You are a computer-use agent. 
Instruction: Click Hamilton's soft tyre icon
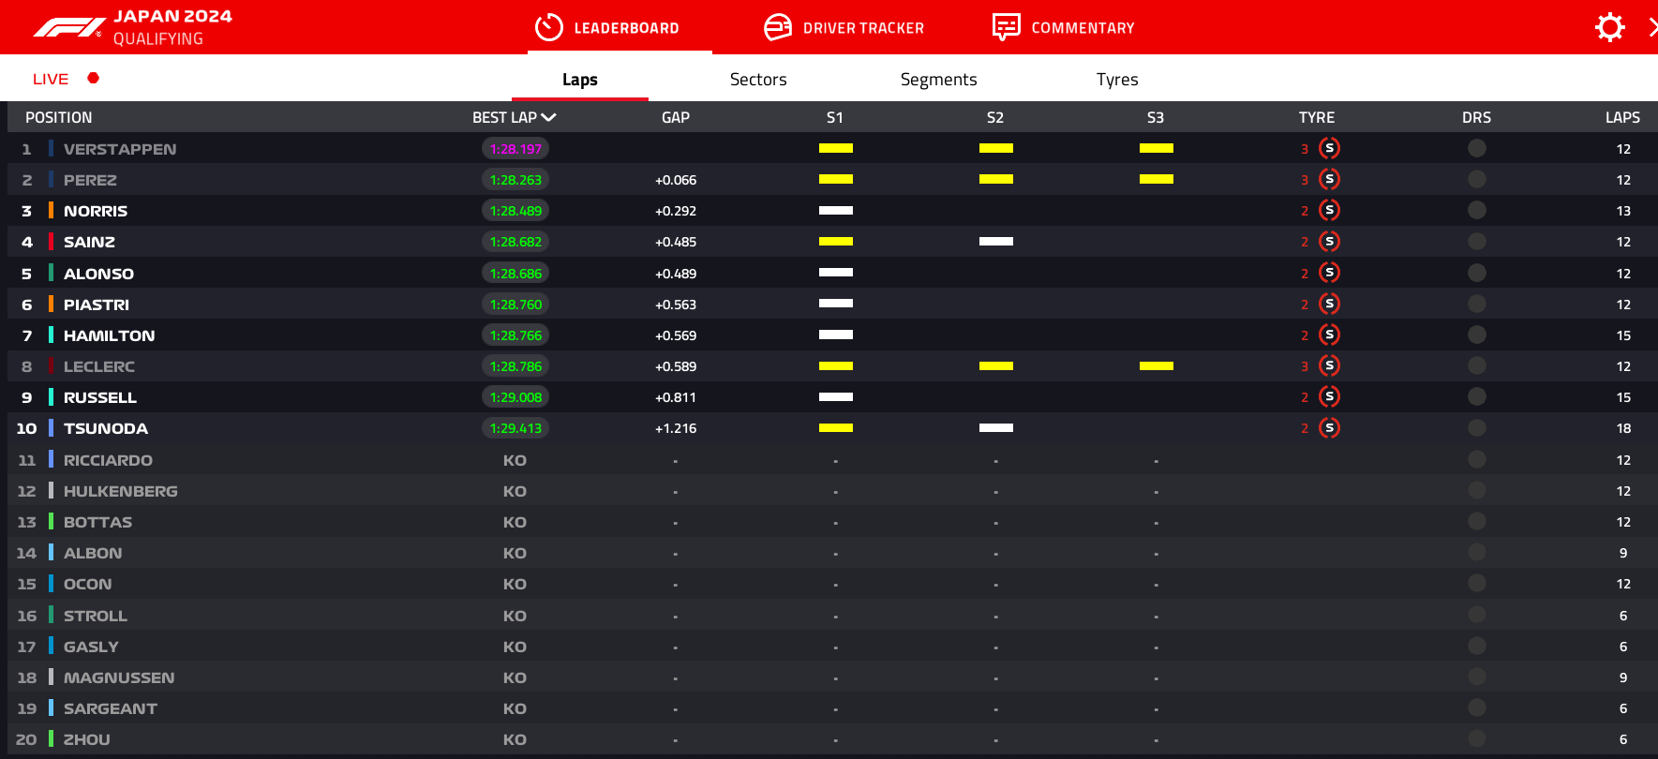[1329, 335]
